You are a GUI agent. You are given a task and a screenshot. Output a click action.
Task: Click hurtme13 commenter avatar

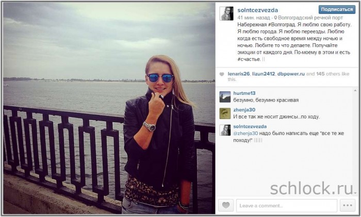tap(225, 97)
